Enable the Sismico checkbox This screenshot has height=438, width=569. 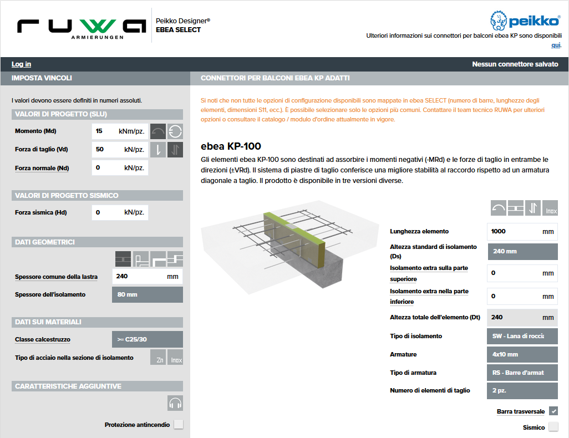(553, 427)
